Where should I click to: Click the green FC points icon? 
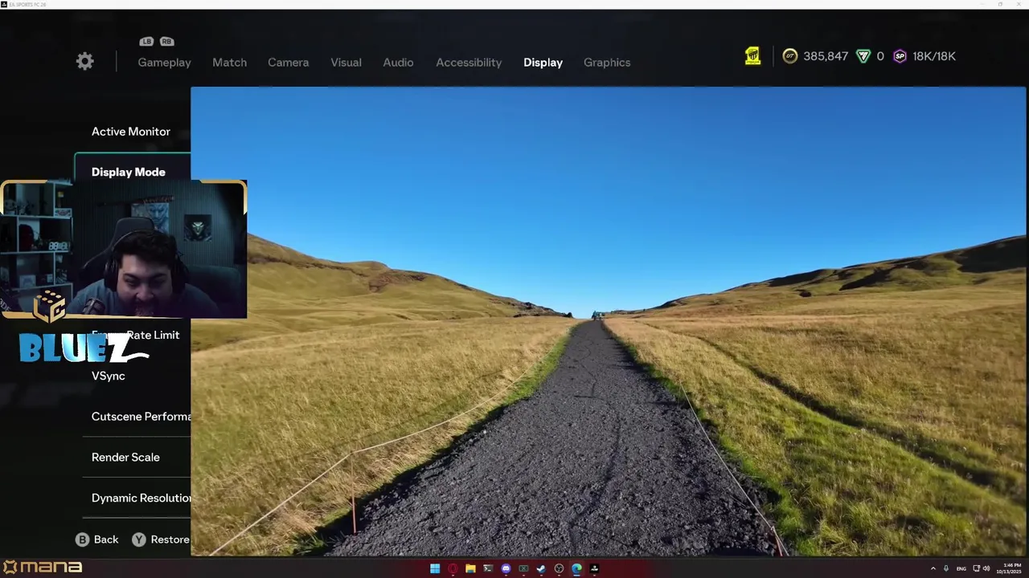pos(863,56)
